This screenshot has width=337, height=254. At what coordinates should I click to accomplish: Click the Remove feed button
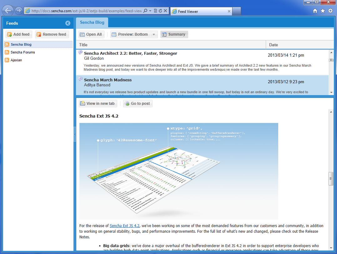[x=52, y=34]
